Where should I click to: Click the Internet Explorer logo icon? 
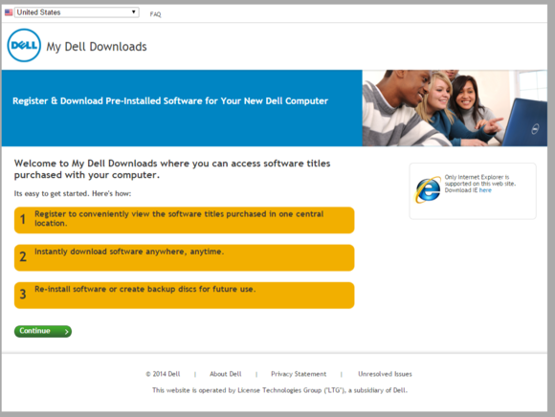point(428,190)
